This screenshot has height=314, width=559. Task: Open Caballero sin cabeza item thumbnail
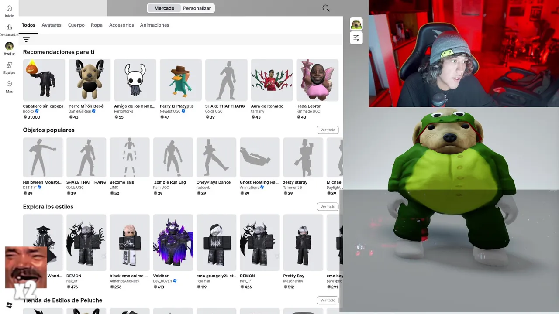click(44, 80)
